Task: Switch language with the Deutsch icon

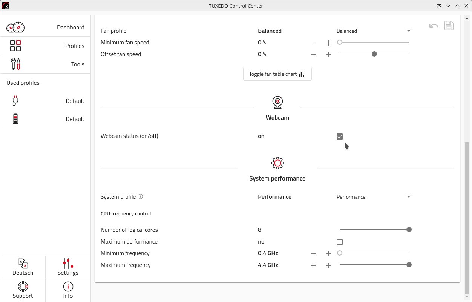Action: [23, 264]
